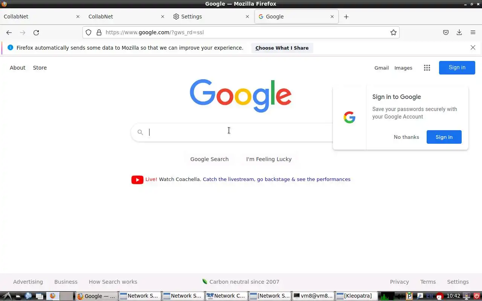This screenshot has width=482, height=301.
Task: Reload the current Google page
Action: pyautogui.click(x=36, y=32)
